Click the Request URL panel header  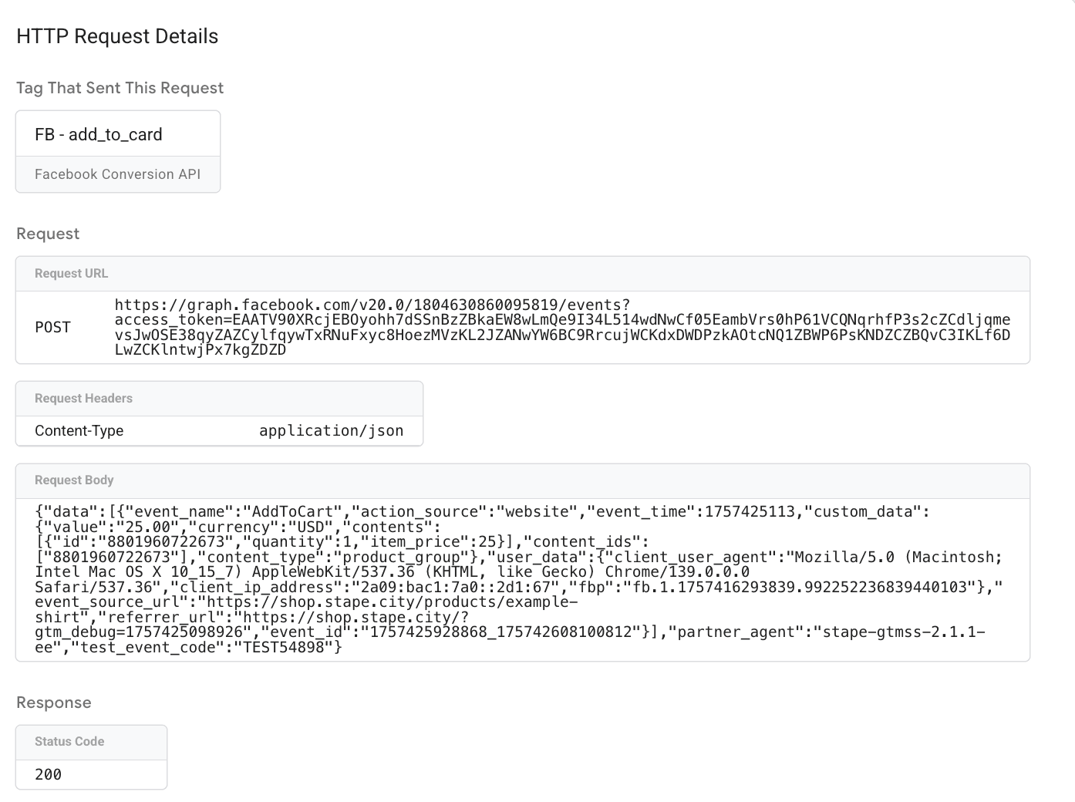71,274
